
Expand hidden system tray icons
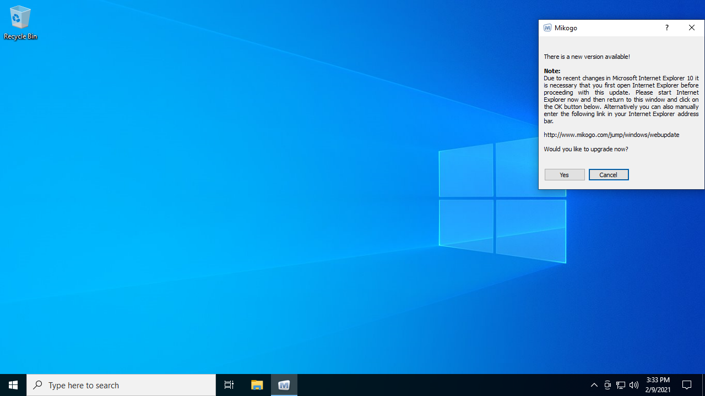click(x=594, y=385)
